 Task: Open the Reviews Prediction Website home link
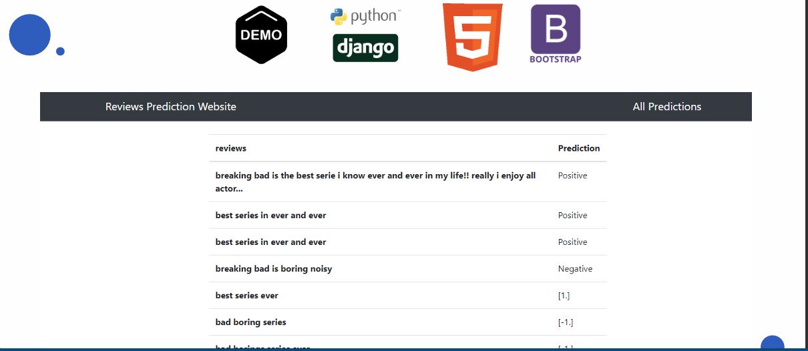(171, 107)
